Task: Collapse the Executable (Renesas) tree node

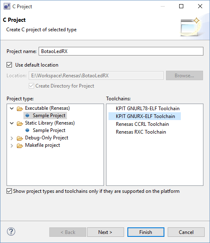Action: pyautogui.click(x=12, y=108)
